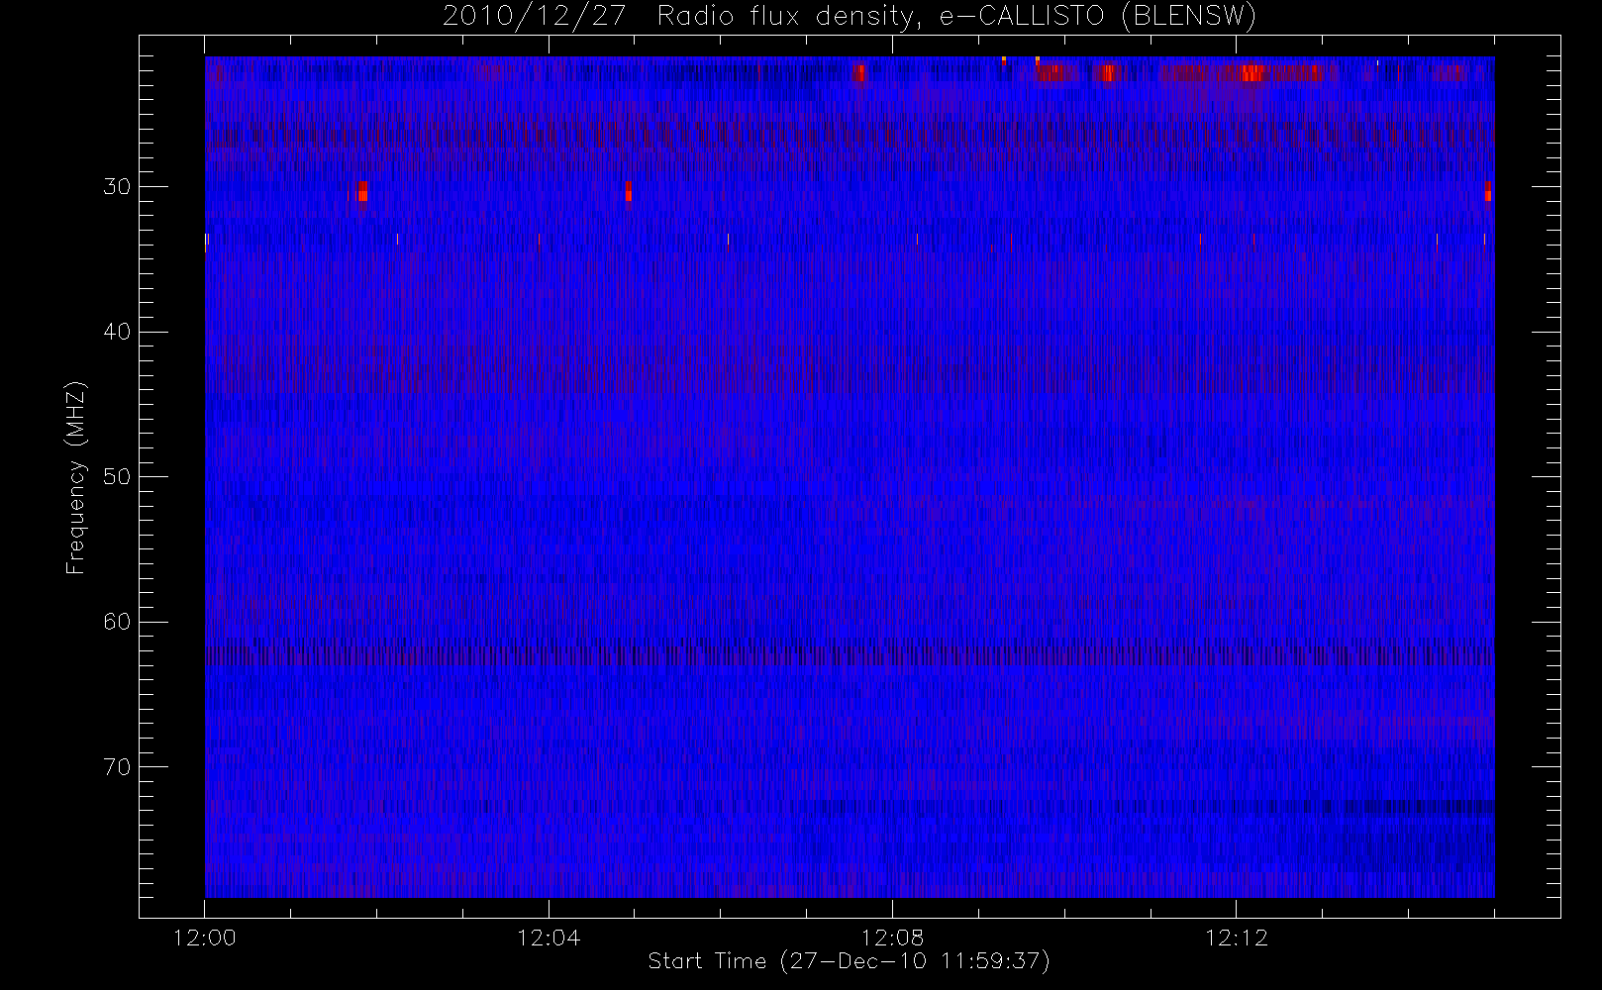Viewport: 1602px width, 990px height.
Task: Click the 12:04 time tick label
Action: tap(549, 938)
